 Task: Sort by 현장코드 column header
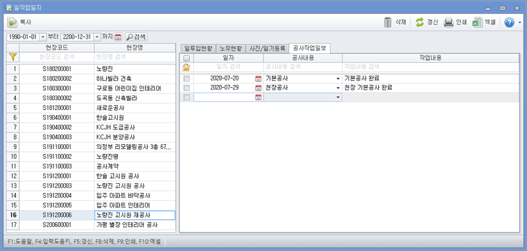[x=57, y=47]
